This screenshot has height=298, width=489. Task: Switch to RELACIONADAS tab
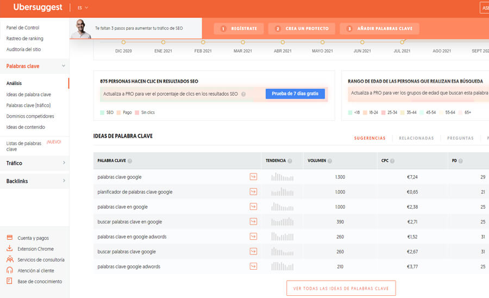[416, 138]
